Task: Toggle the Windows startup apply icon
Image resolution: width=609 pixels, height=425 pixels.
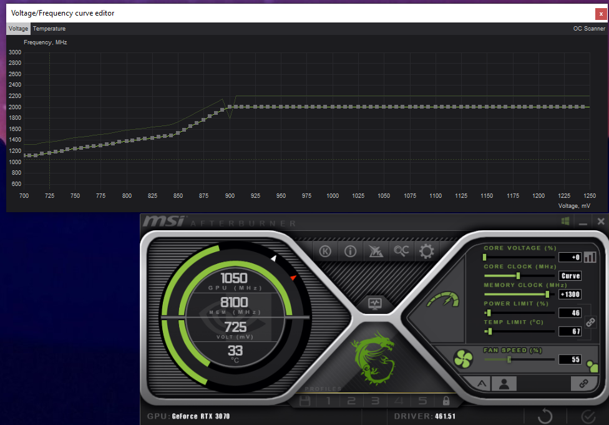Action: coord(565,222)
